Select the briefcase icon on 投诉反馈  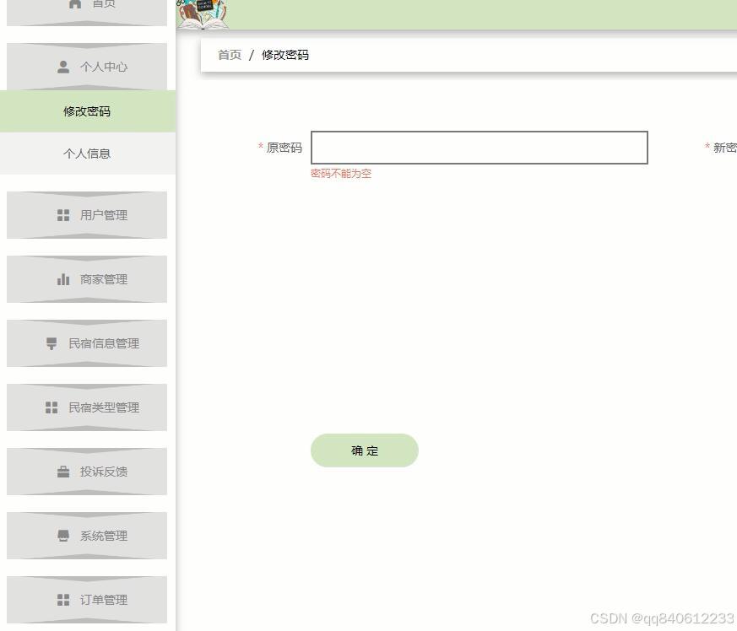(62, 471)
